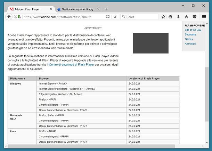Reload the current page
Screen dimensions: 212x151
115,16
